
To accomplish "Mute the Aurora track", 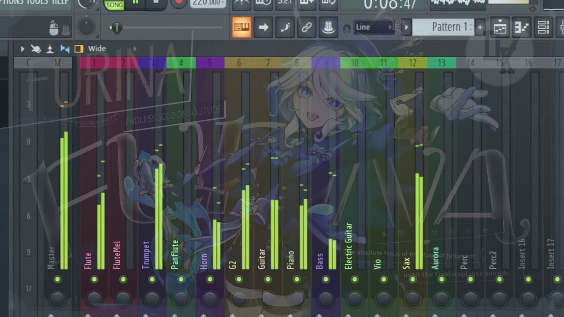I will pos(442,280).
